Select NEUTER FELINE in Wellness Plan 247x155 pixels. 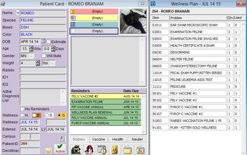(198, 59)
